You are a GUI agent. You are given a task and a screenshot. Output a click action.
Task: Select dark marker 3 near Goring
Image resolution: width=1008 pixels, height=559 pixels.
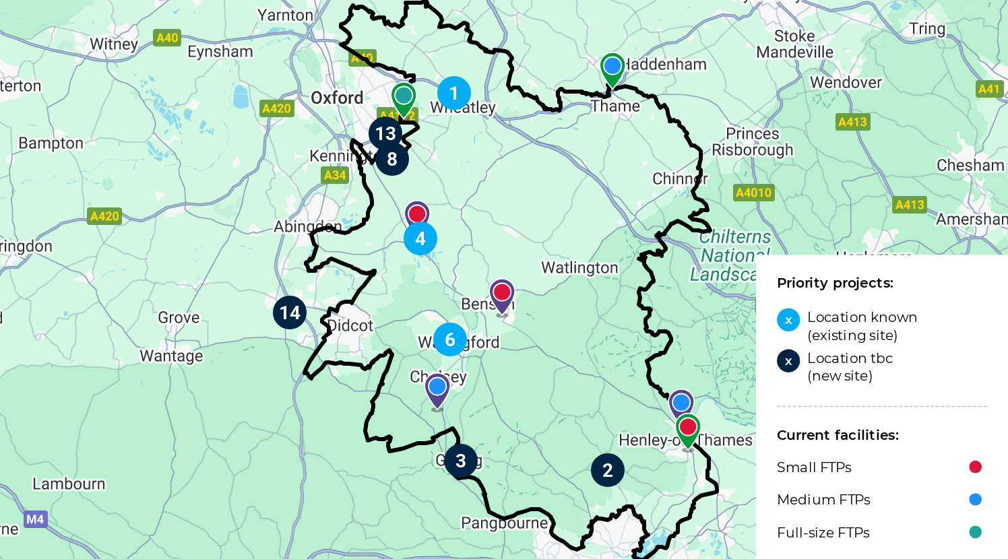[461, 461]
